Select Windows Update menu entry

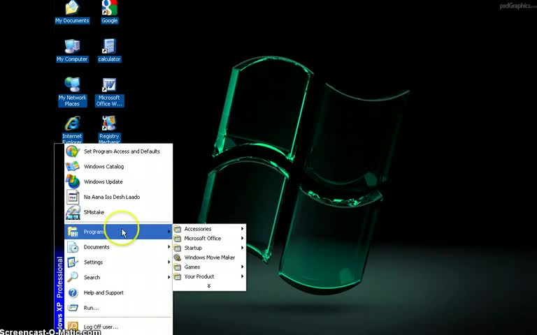(118, 181)
